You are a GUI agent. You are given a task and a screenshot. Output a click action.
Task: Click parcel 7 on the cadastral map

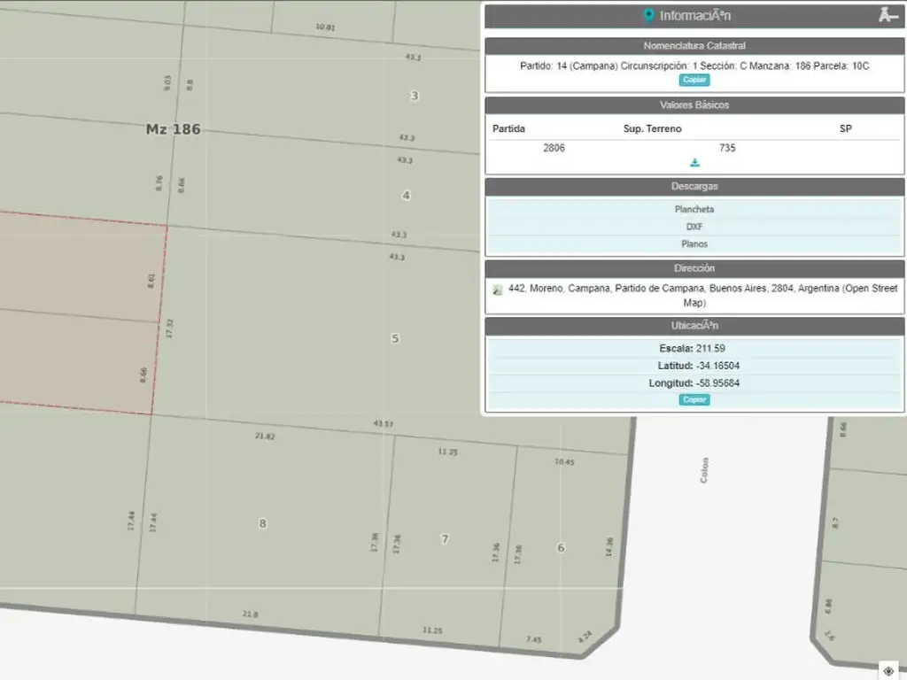click(445, 538)
